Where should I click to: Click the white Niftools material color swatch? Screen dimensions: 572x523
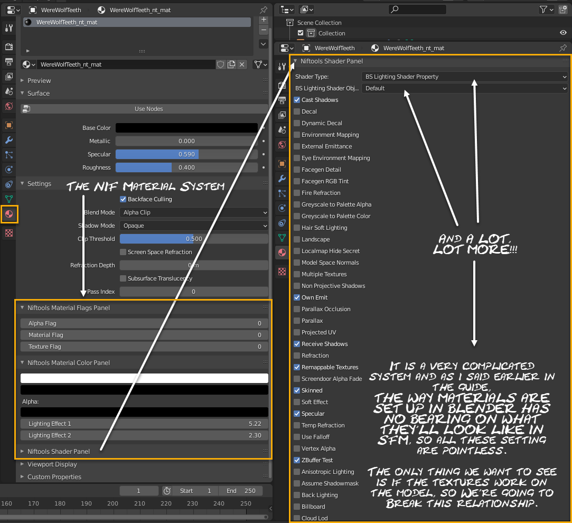[x=145, y=378]
